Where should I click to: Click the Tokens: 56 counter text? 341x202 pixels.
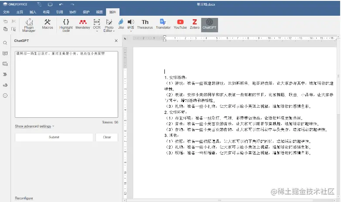coord(110,122)
